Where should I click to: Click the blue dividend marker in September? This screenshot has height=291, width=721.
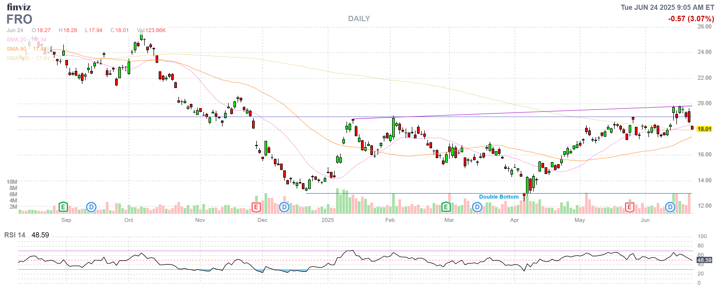pyautogui.click(x=91, y=207)
